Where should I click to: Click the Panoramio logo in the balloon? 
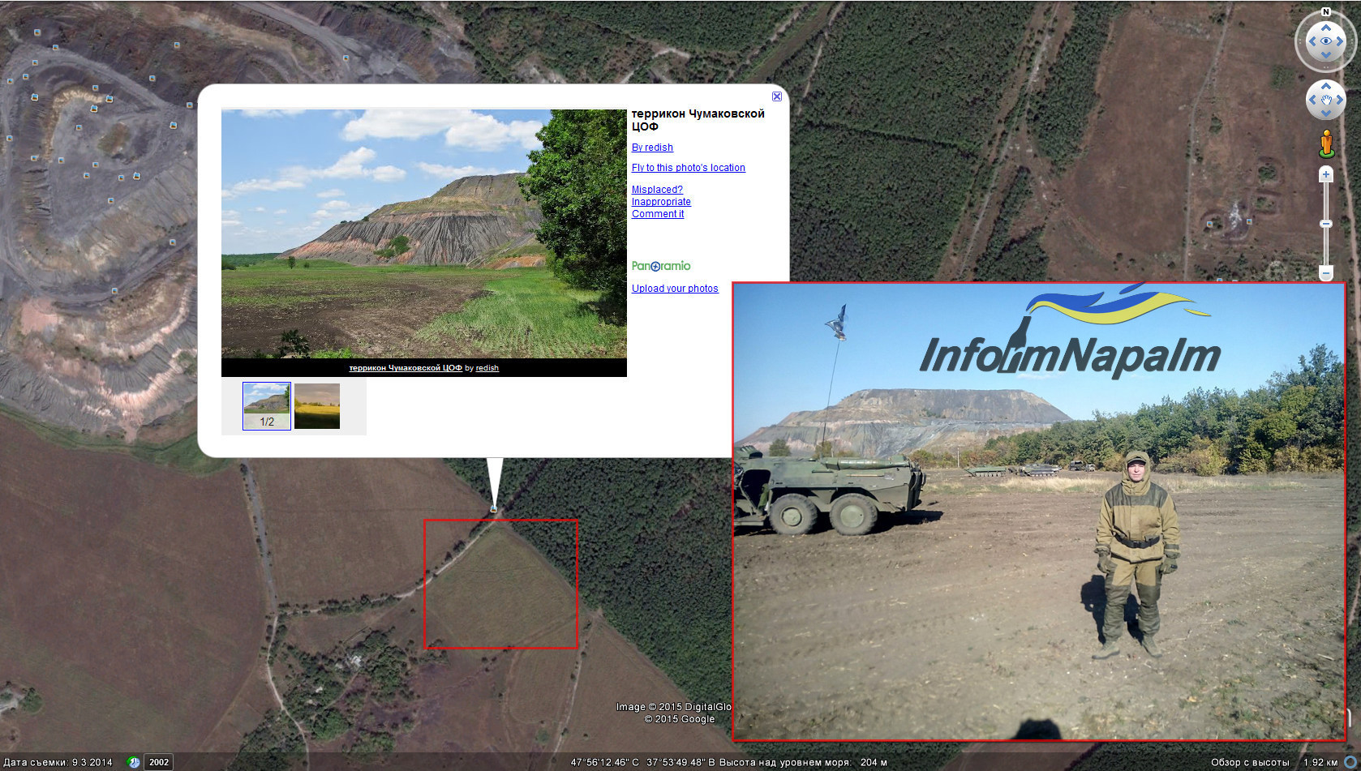point(661,266)
